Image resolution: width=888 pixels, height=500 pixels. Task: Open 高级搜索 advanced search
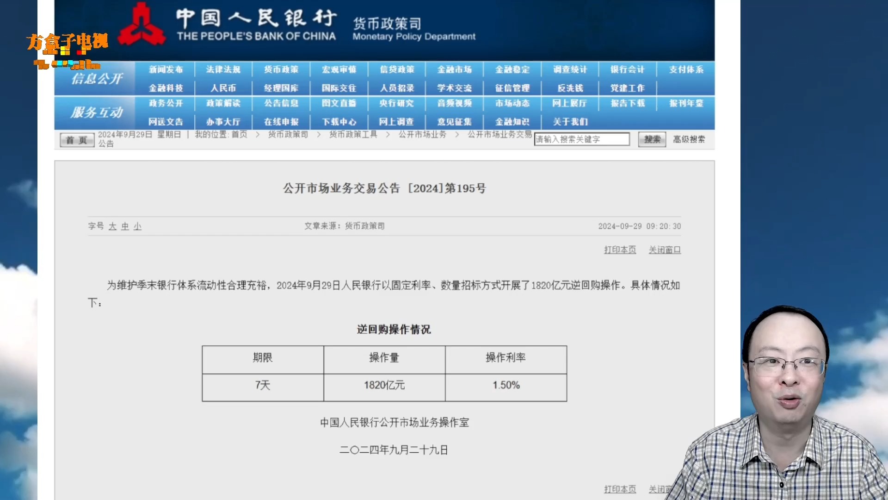point(689,139)
